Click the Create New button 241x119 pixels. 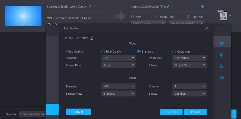(171, 112)
